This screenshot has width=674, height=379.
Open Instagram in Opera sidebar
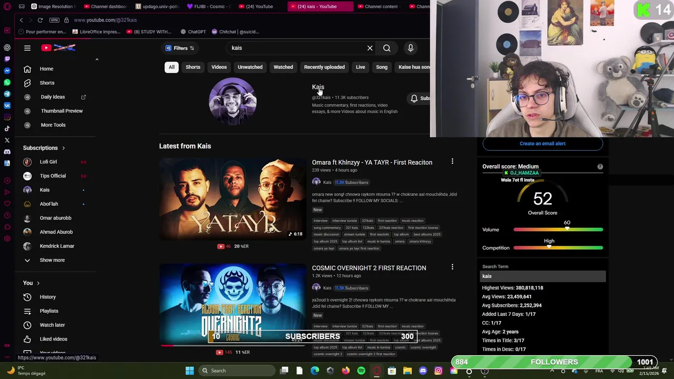point(7,117)
